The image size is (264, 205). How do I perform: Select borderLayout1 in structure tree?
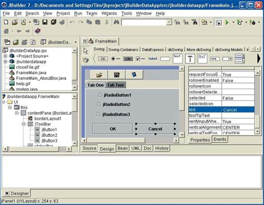tap(48, 119)
